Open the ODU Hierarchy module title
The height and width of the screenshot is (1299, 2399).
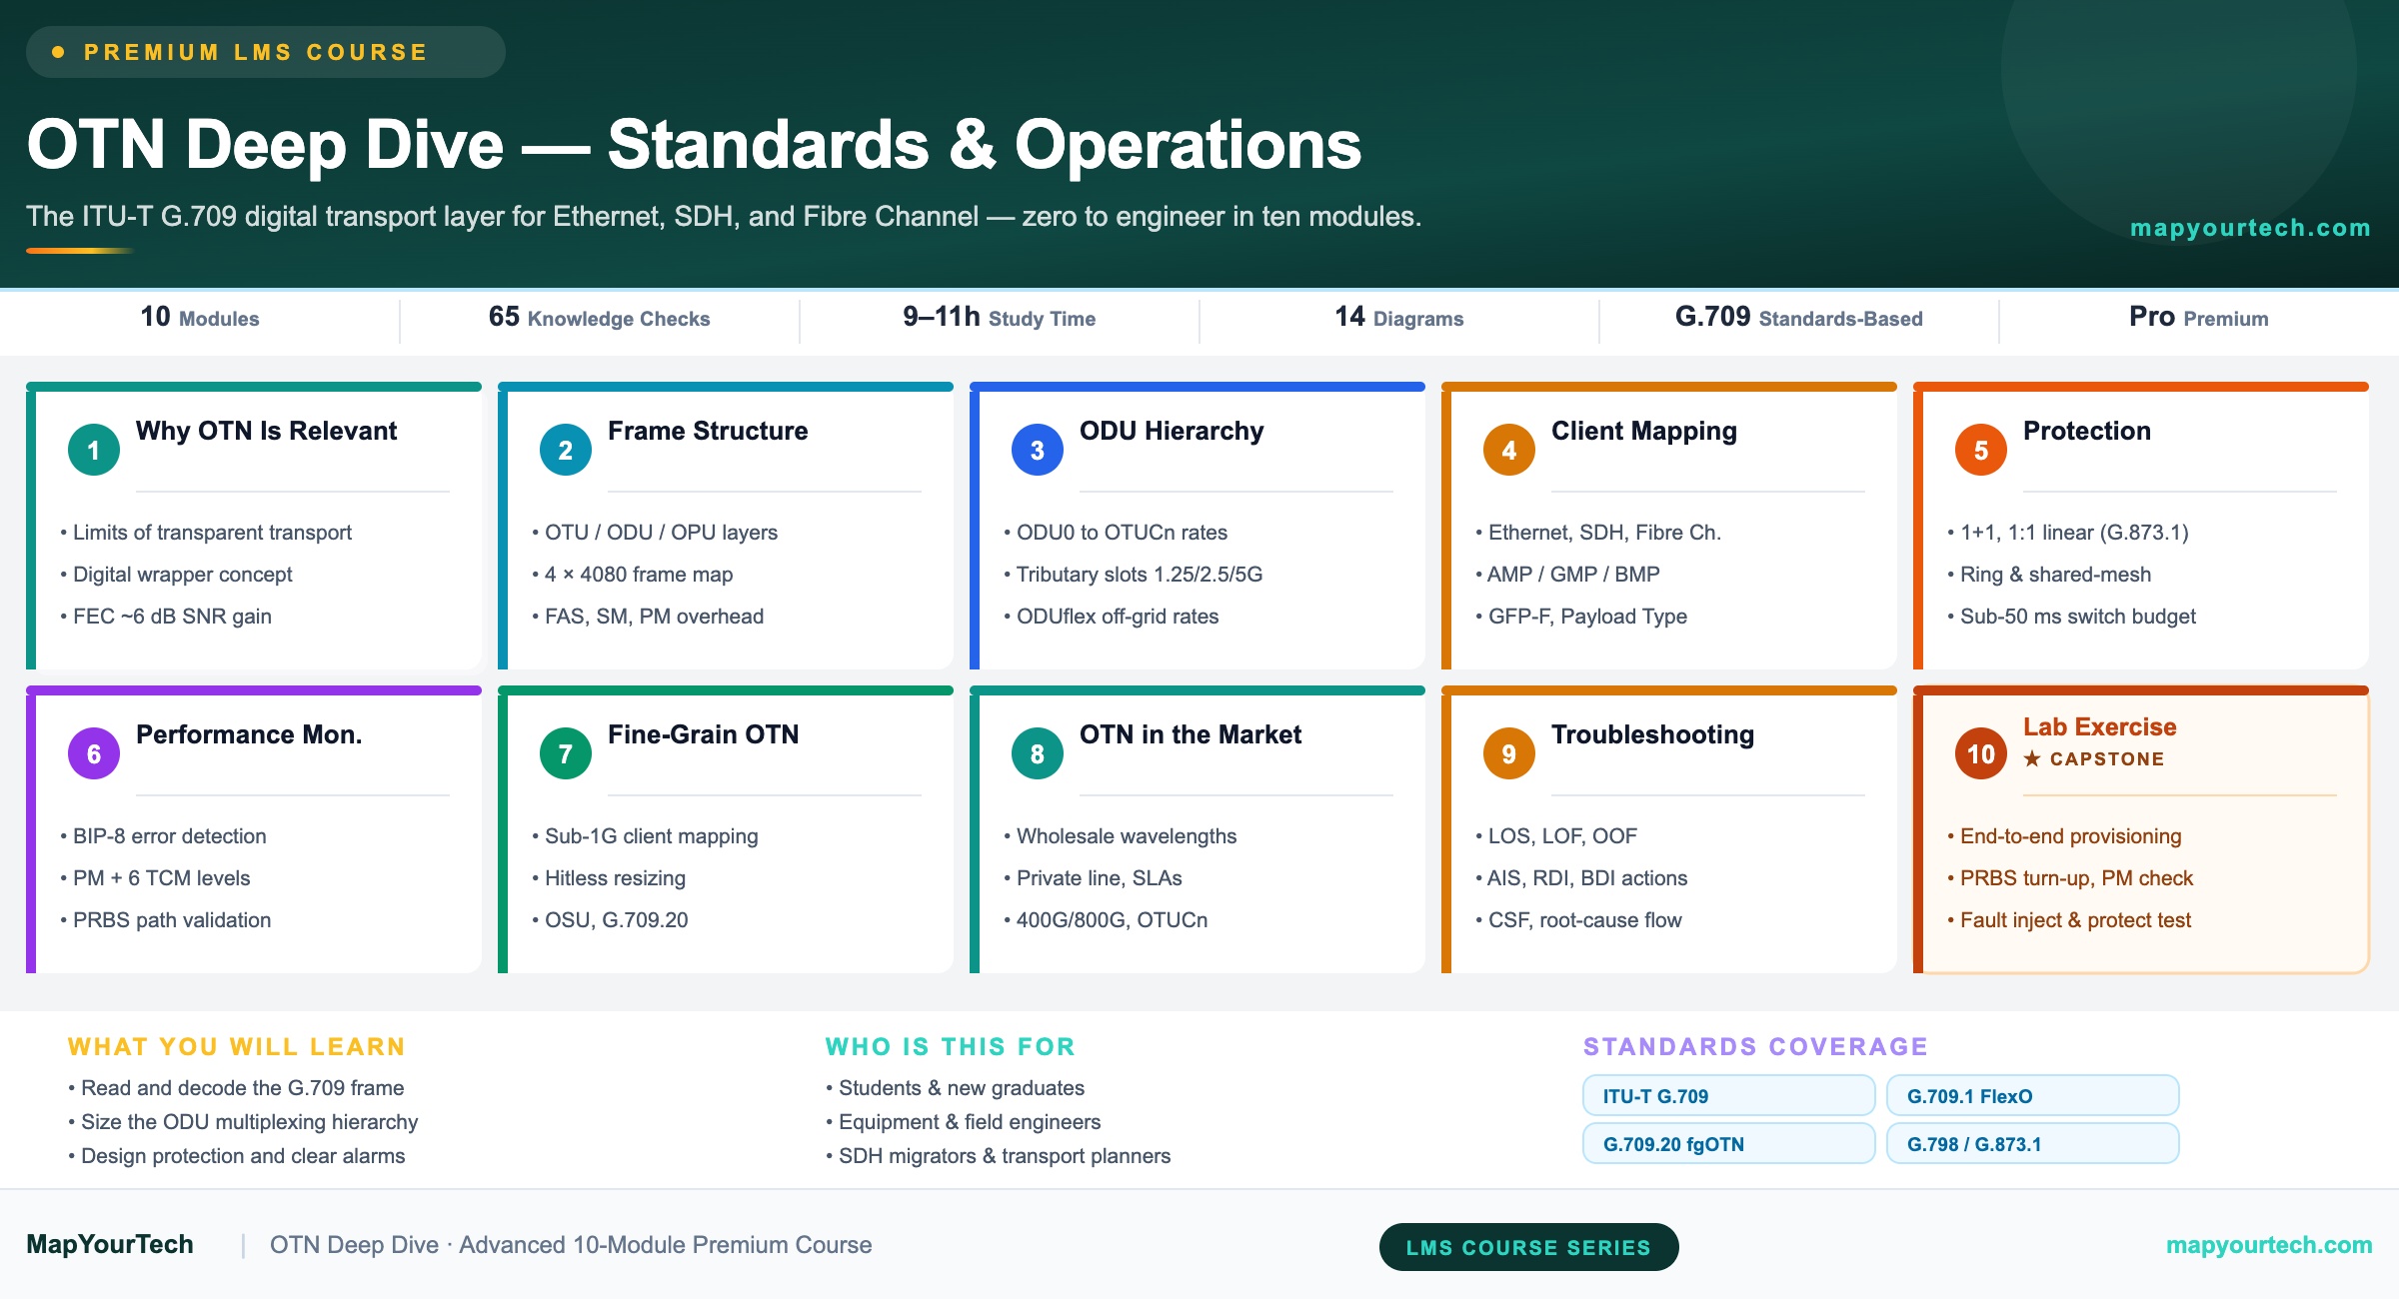pyautogui.click(x=1172, y=431)
